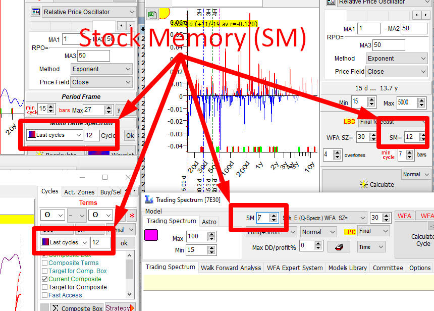
Task: Click the SM input field showing 7
Action: tap(263, 218)
